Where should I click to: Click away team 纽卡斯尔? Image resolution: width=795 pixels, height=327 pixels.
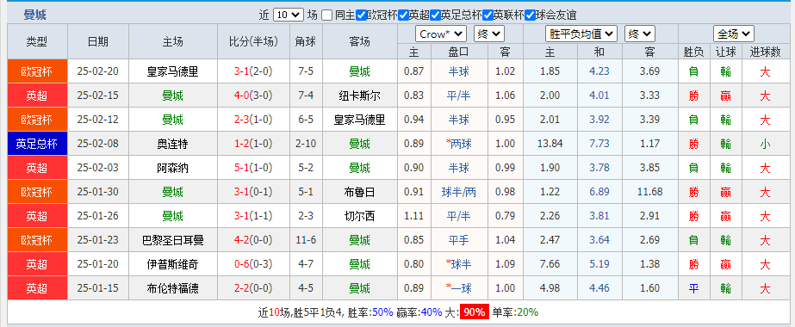coord(359,96)
